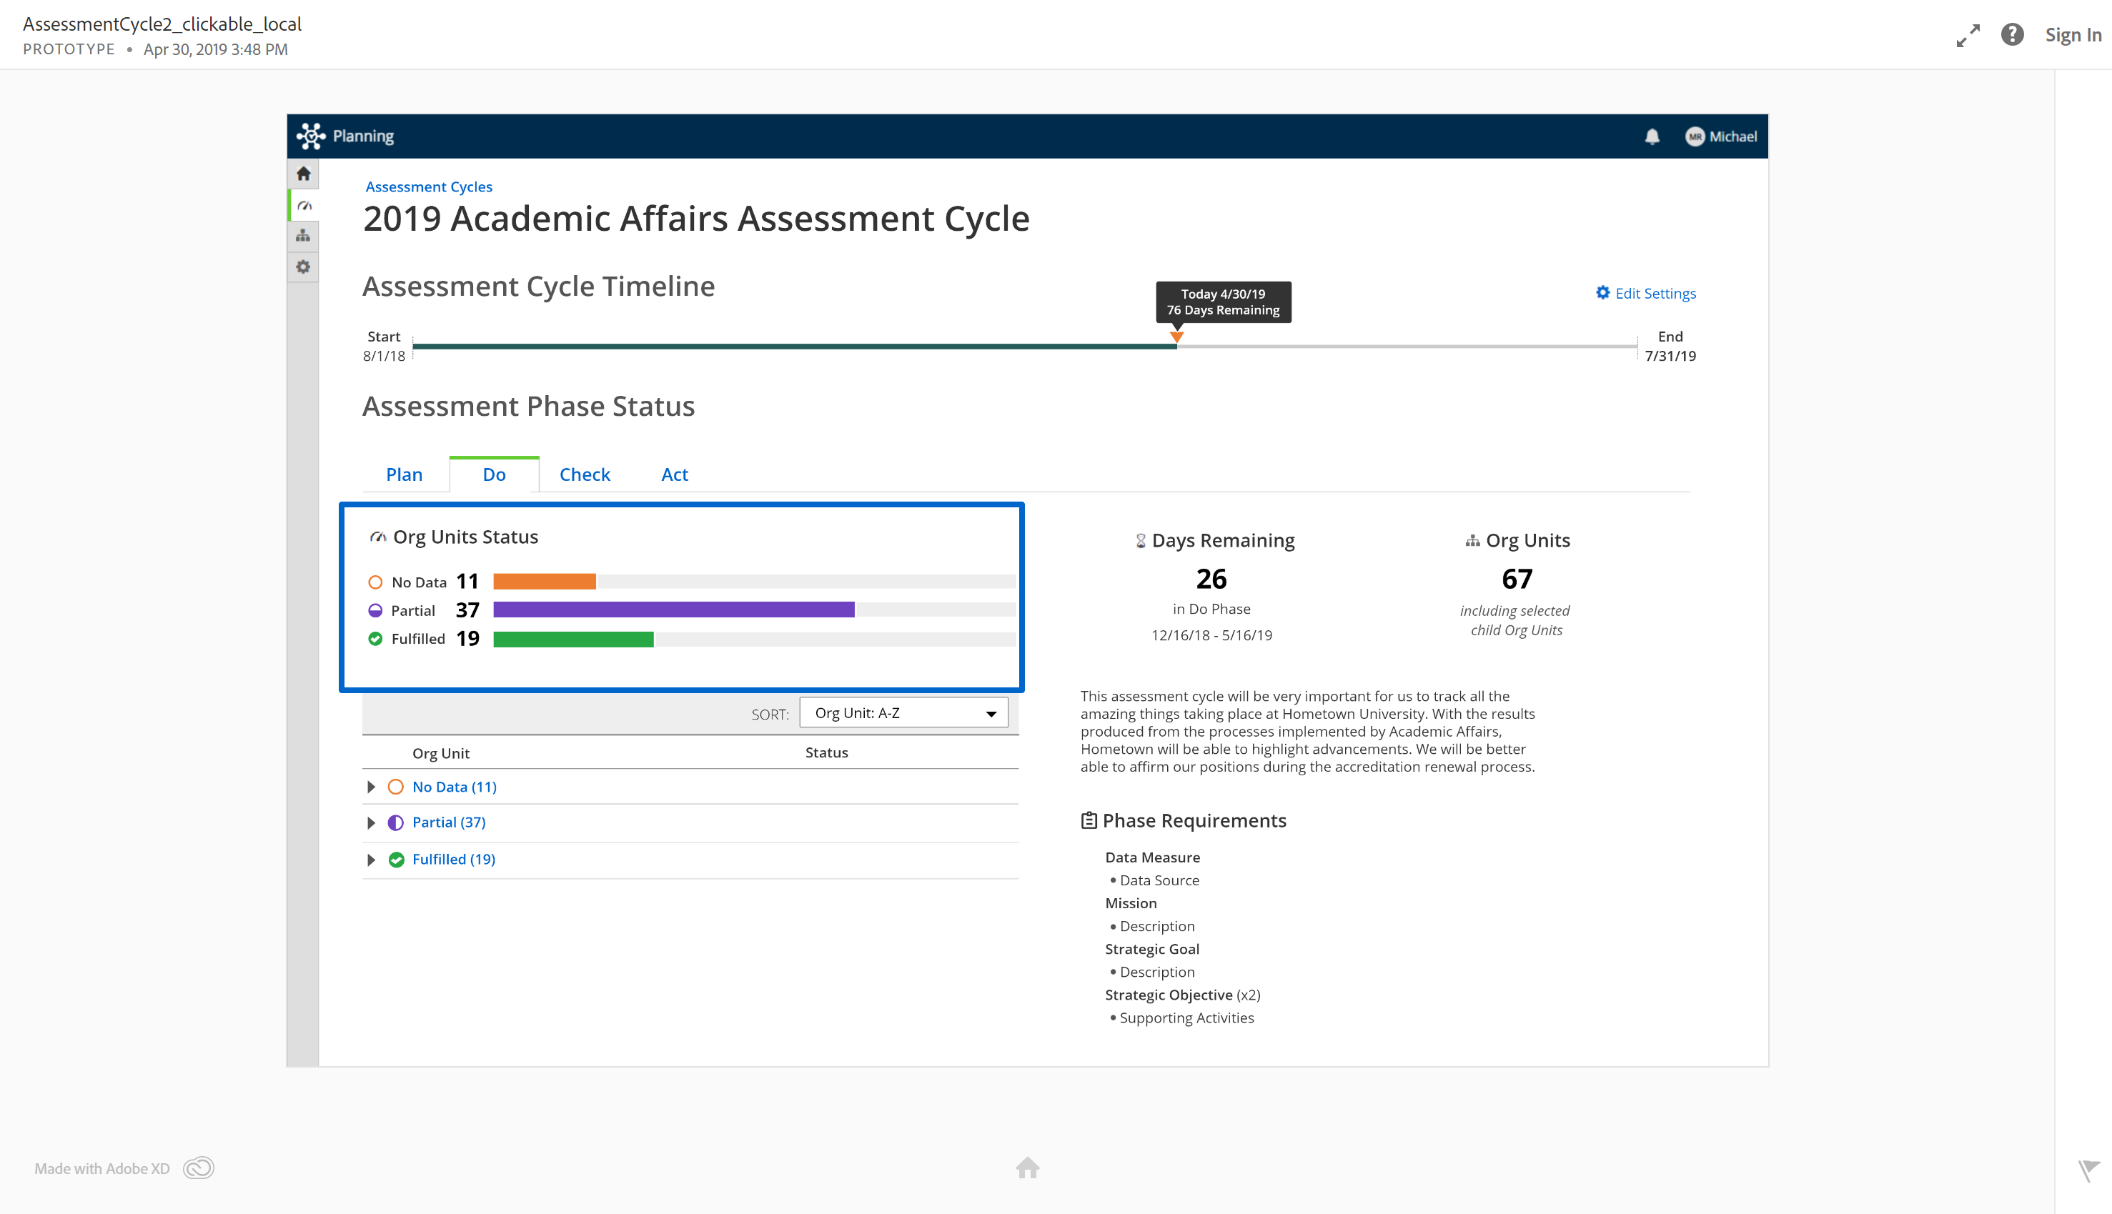Open the dashboard gauge sidebar icon
Image resolution: width=2112 pixels, height=1214 pixels.
pos(304,205)
